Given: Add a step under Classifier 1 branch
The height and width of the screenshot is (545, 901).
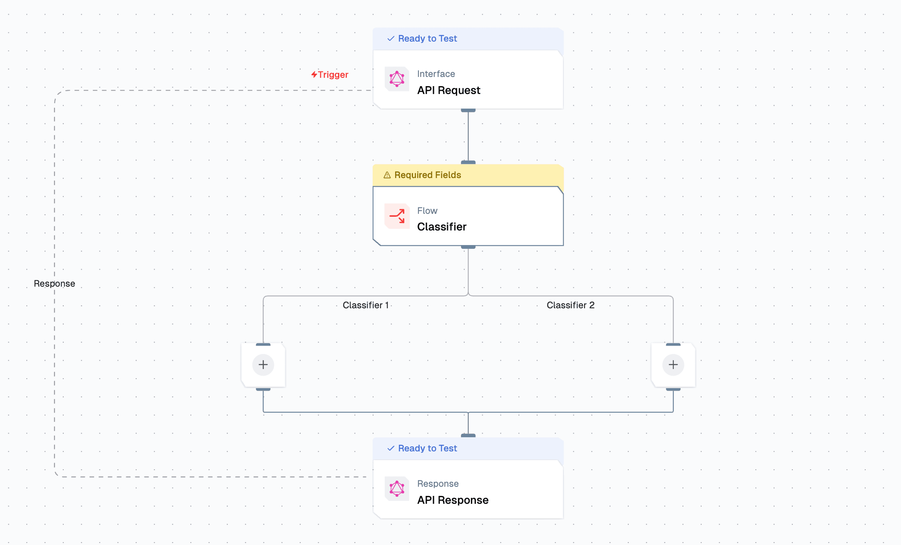Looking at the screenshot, I should 263,365.
